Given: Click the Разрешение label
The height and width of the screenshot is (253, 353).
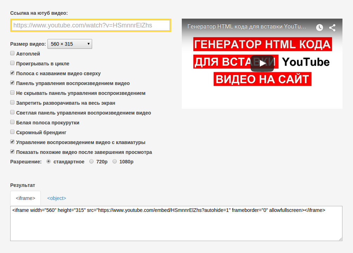Looking at the screenshot, I should click(x=26, y=162).
